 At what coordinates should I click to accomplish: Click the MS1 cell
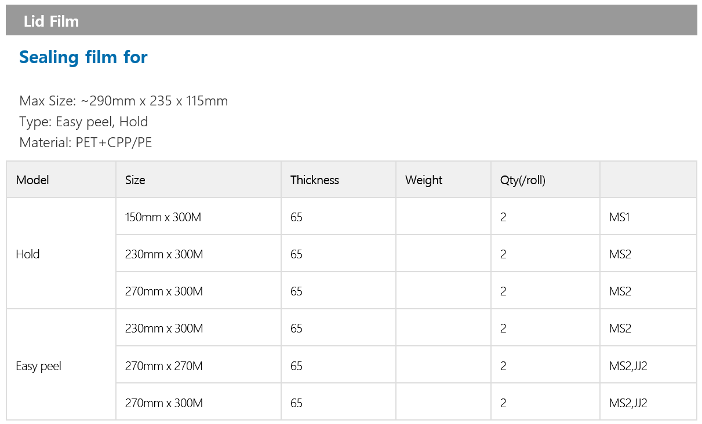click(x=648, y=217)
